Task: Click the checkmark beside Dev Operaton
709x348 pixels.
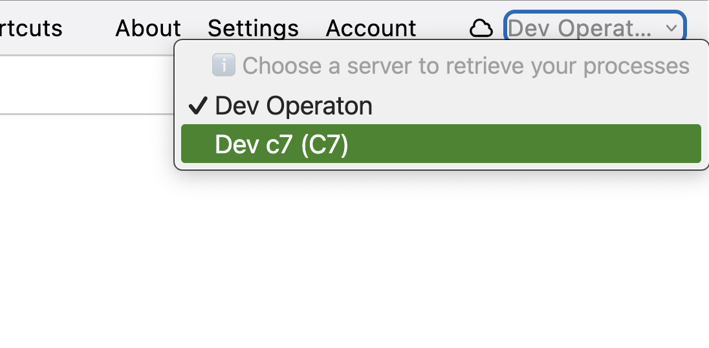Action: (197, 105)
